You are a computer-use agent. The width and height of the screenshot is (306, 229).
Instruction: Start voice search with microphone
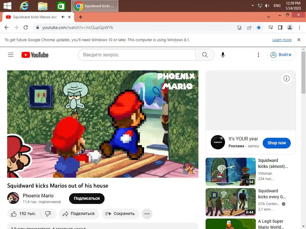tap(223, 55)
